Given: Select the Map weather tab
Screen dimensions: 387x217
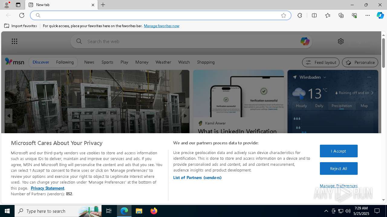Looking at the screenshot, I should click(x=364, y=106).
